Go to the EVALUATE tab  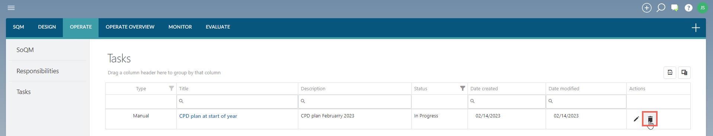click(x=218, y=27)
